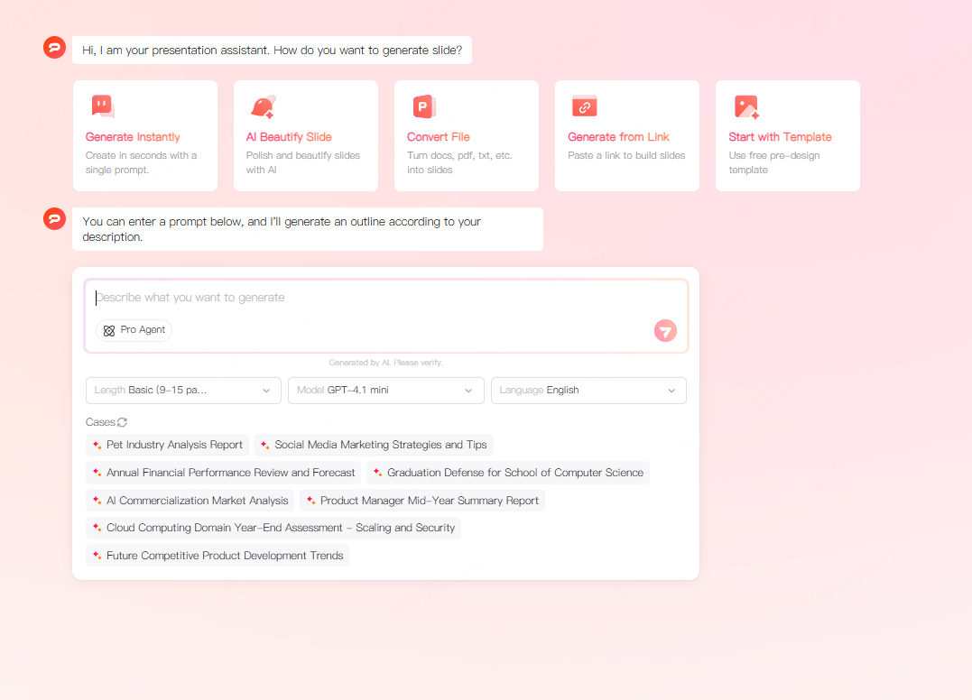Click the Pro Agent icon in prompt box
972x700 pixels.
click(109, 330)
